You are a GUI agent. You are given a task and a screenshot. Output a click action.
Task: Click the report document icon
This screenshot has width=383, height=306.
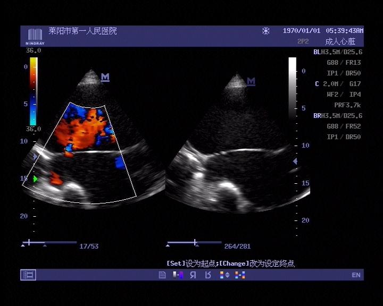click(162, 275)
